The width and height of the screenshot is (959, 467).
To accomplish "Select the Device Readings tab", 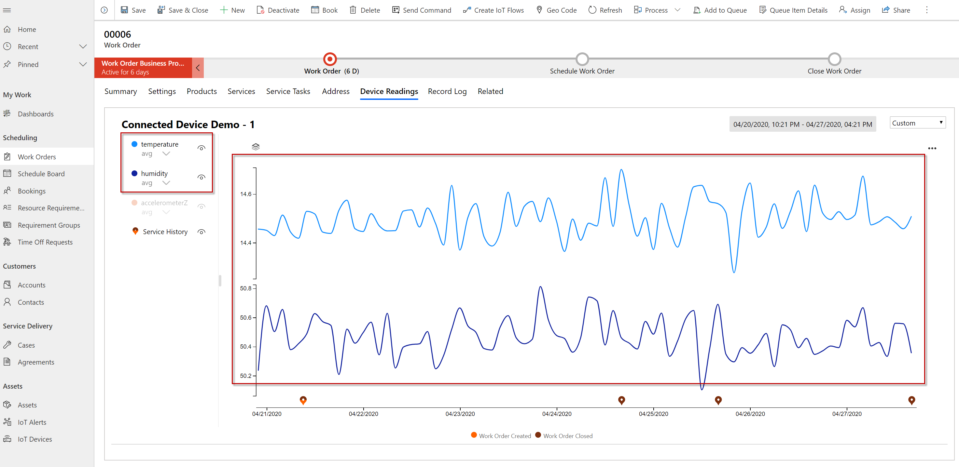I will coord(390,91).
